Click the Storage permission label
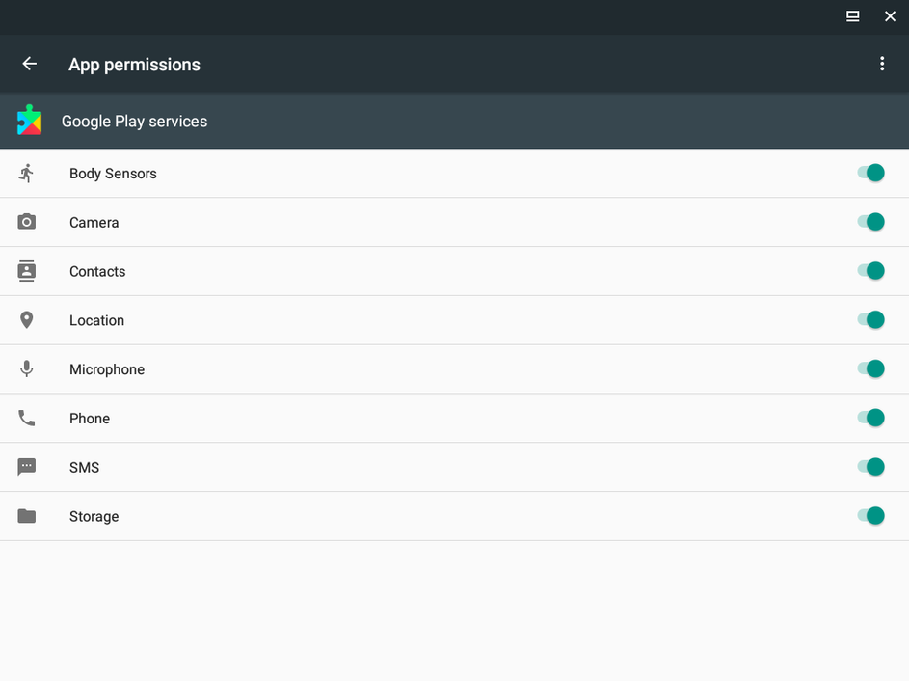 pyautogui.click(x=94, y=517)
